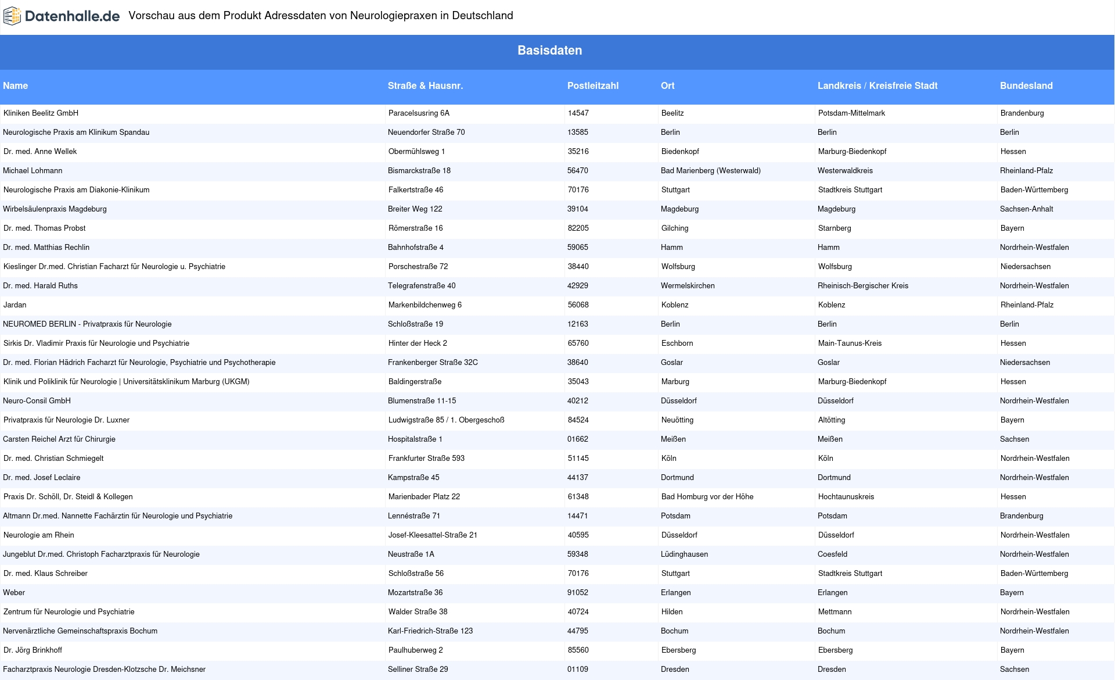Select Frankenberger Straße 32C address

pyautogui.click(x=433, y=363)
